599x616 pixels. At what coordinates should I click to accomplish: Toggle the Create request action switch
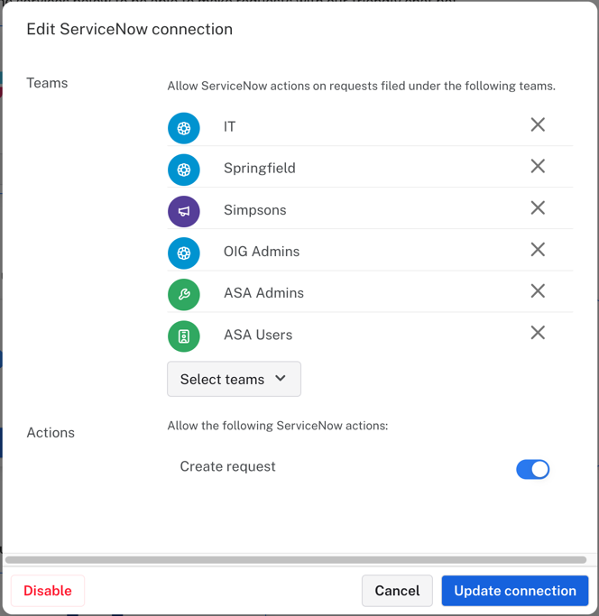532,469
